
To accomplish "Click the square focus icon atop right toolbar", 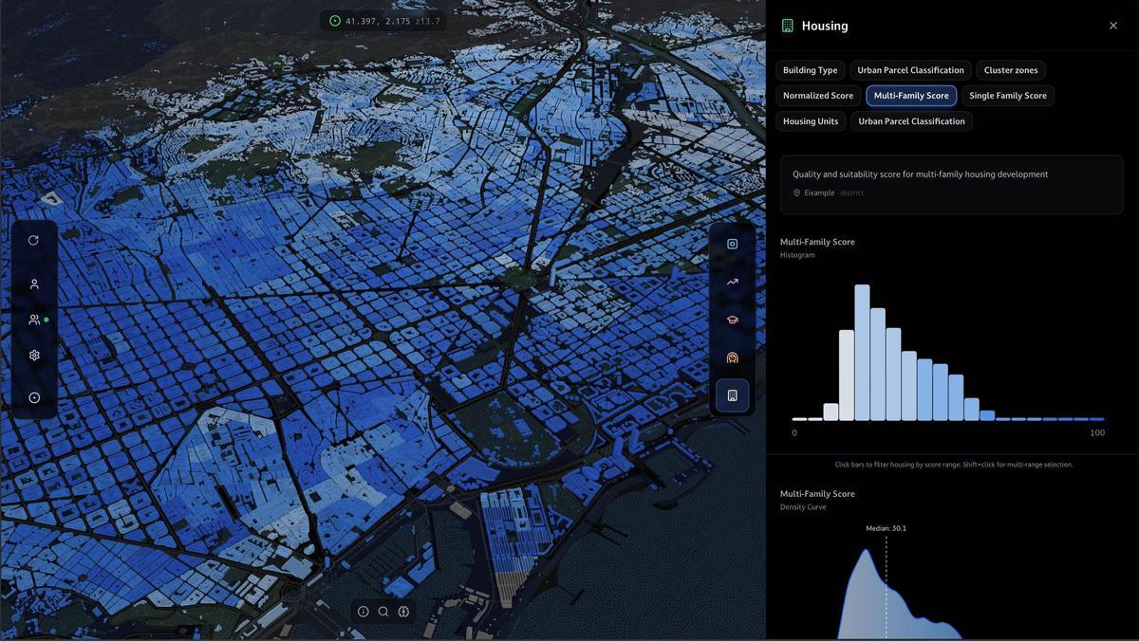I will 732,244.
